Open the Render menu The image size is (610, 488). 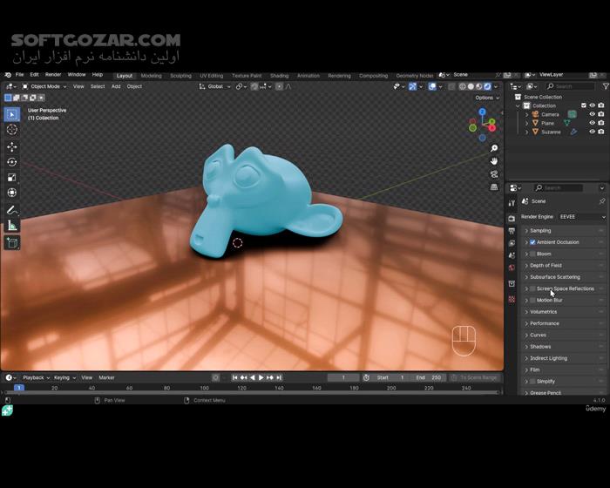(53, 75)
